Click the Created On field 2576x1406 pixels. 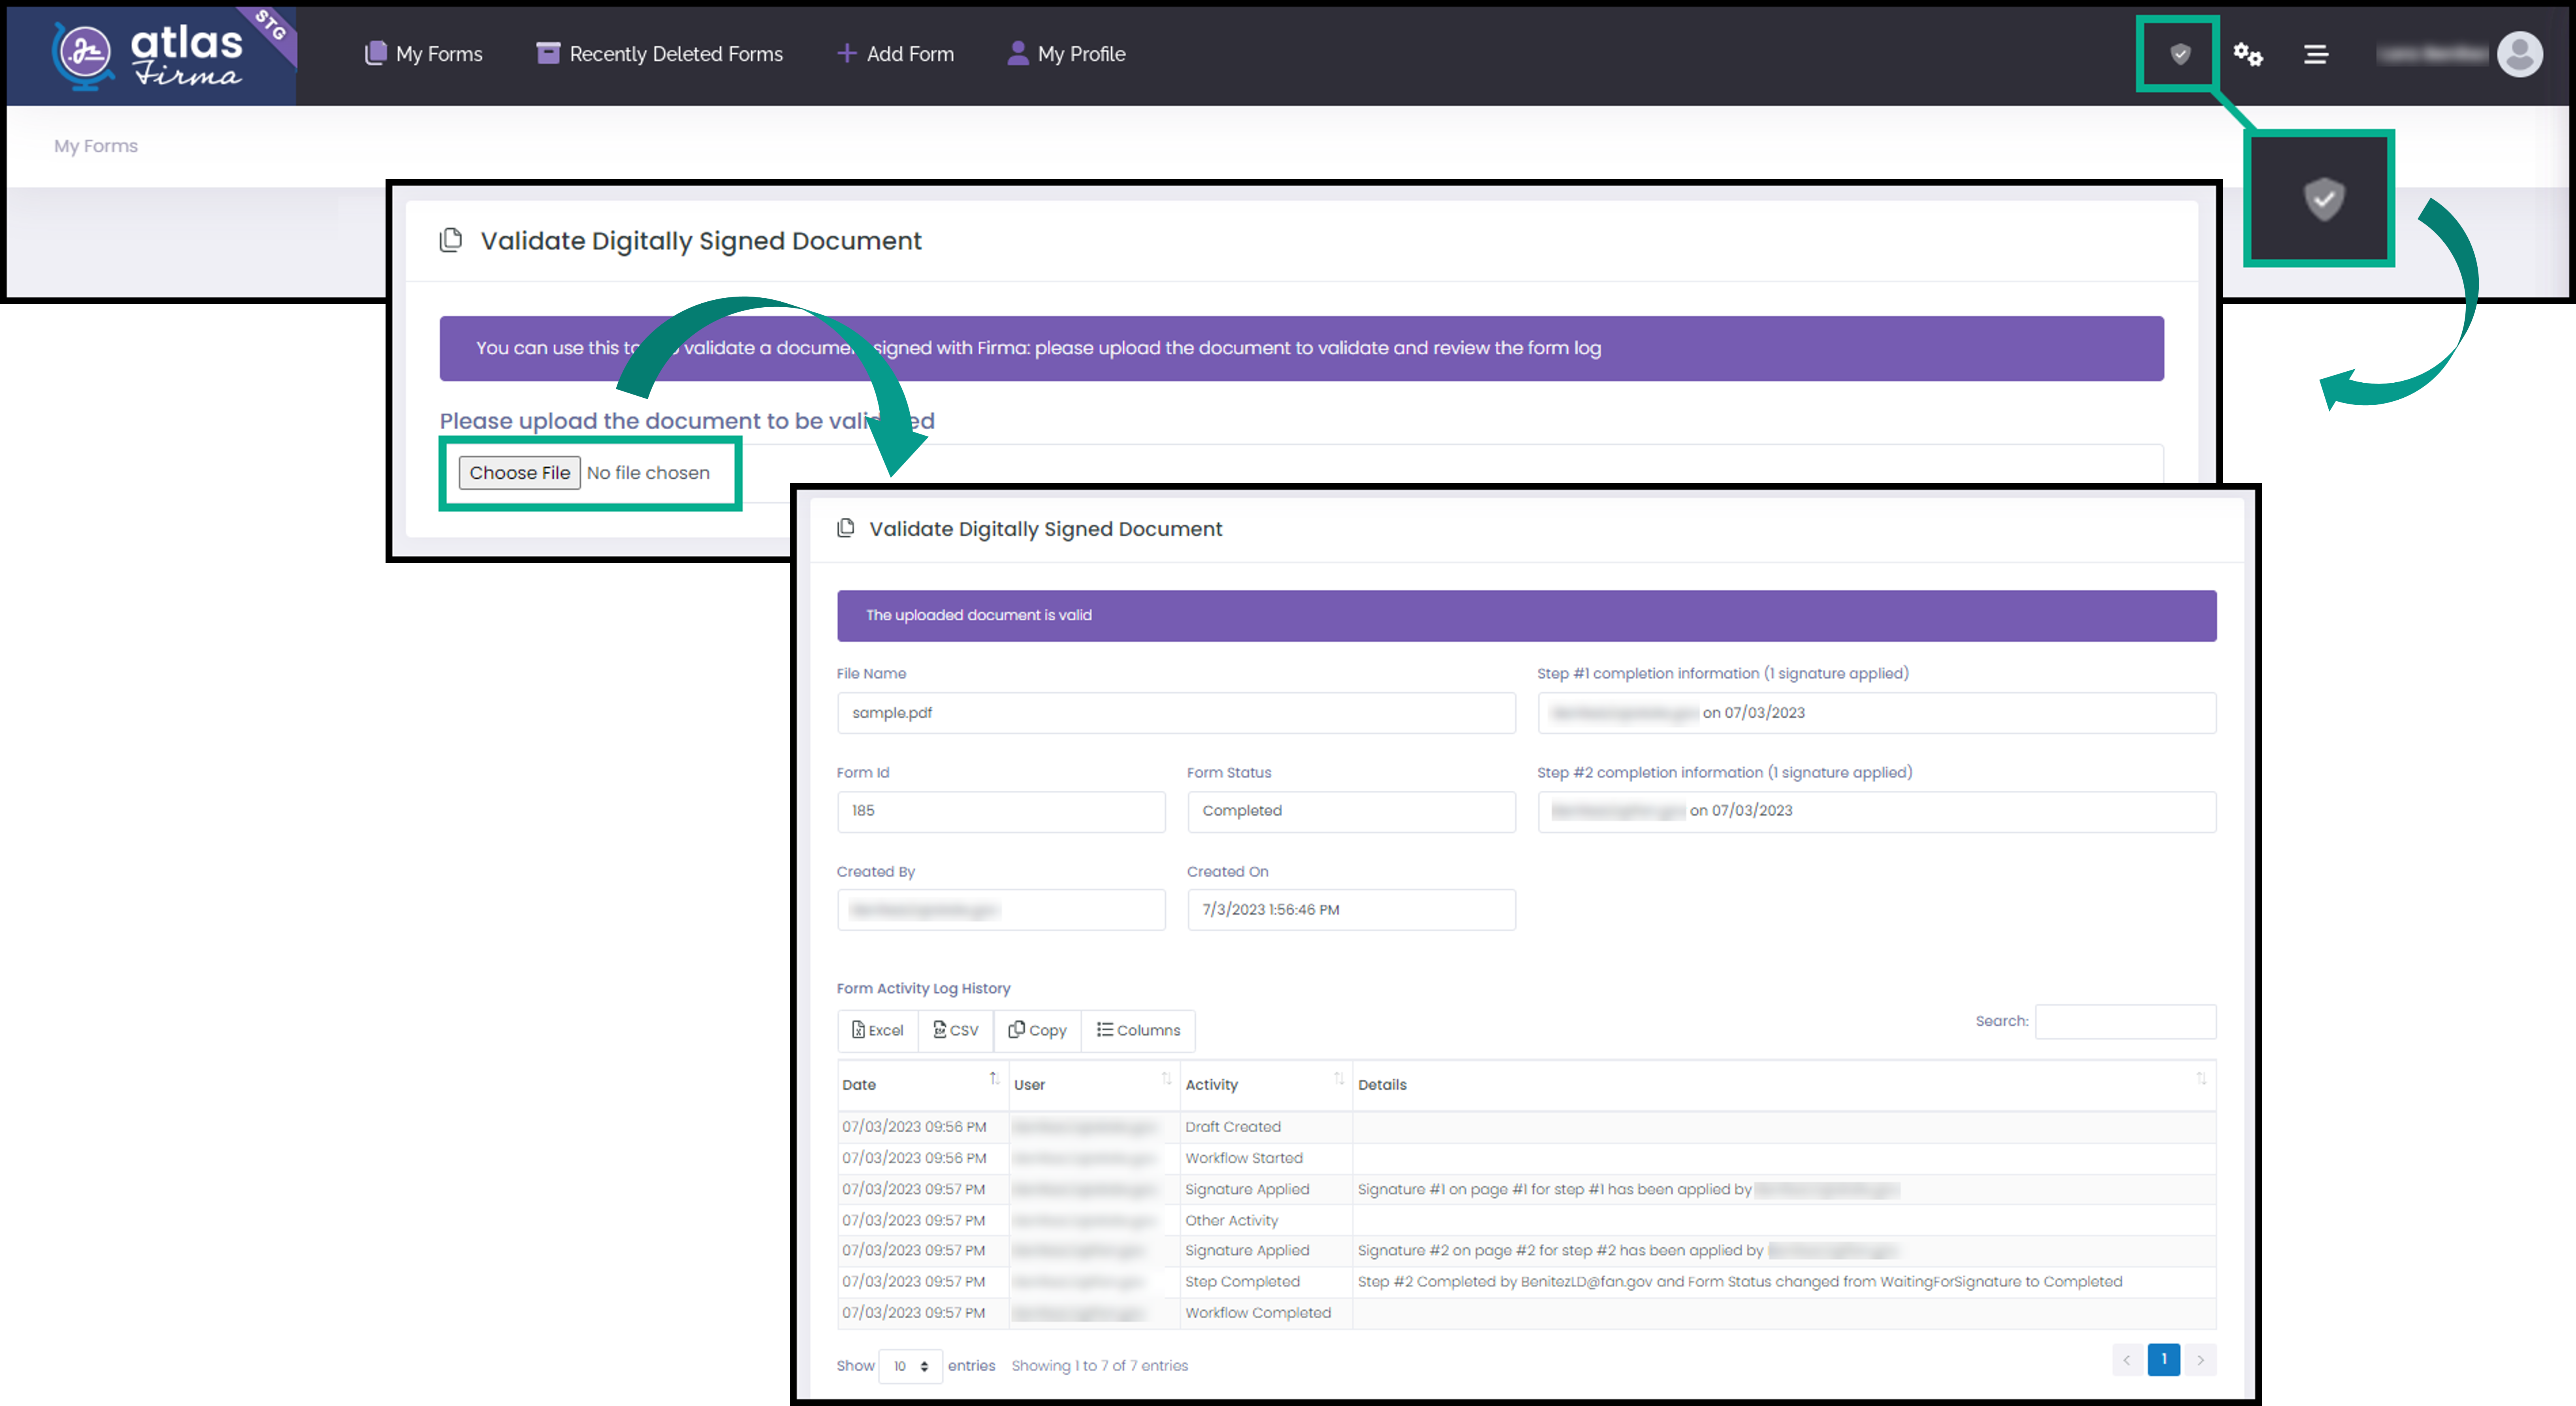[1351, 909]
